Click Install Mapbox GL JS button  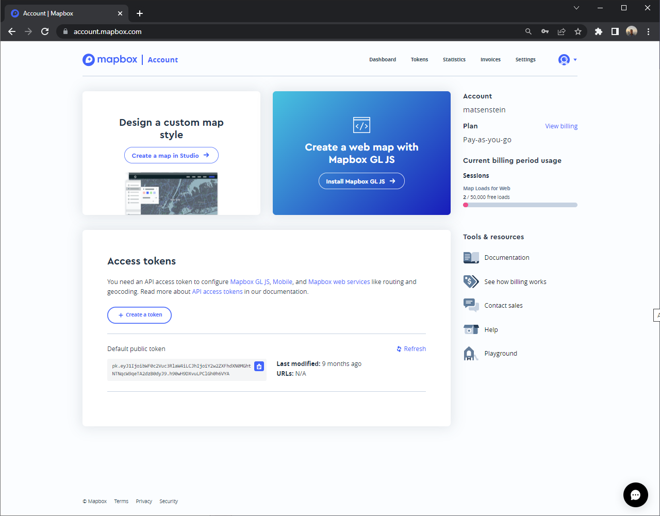(361, 181)
